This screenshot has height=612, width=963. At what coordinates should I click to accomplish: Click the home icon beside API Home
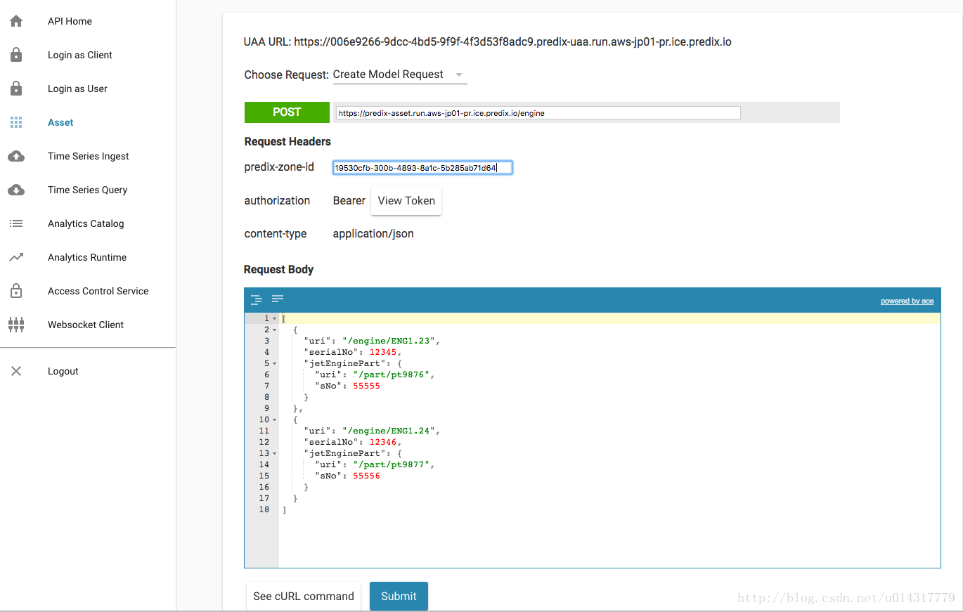(16, 21)
